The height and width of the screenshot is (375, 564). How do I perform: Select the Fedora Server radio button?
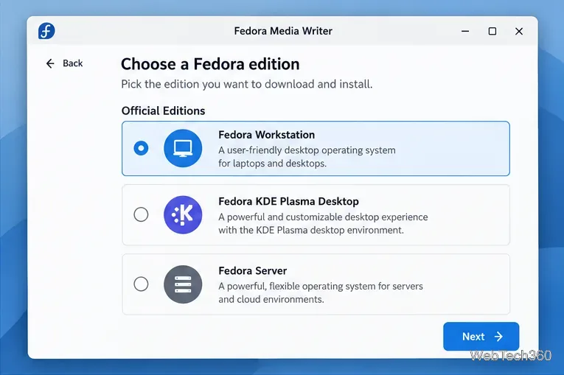tap(141, 284)
